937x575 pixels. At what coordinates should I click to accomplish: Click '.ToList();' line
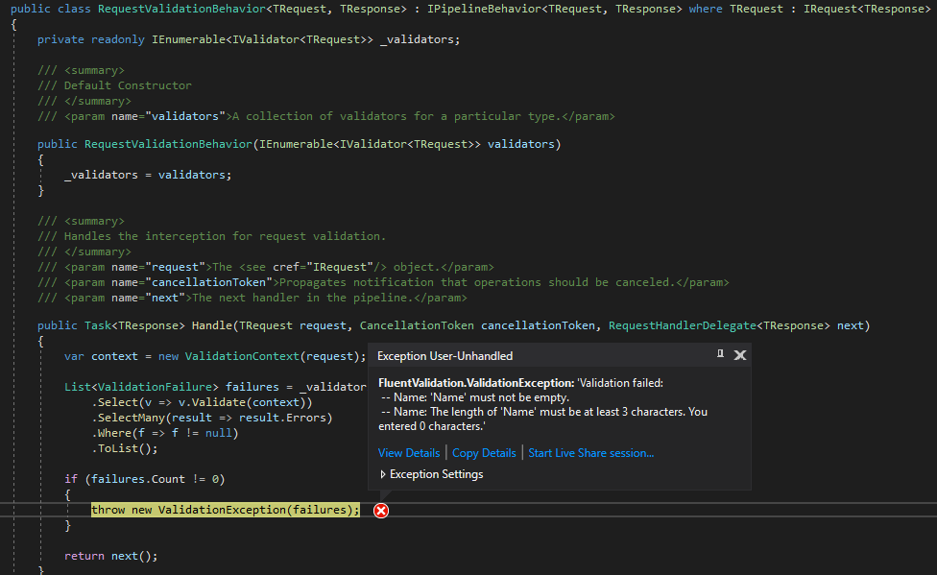[x=124, y=448]
